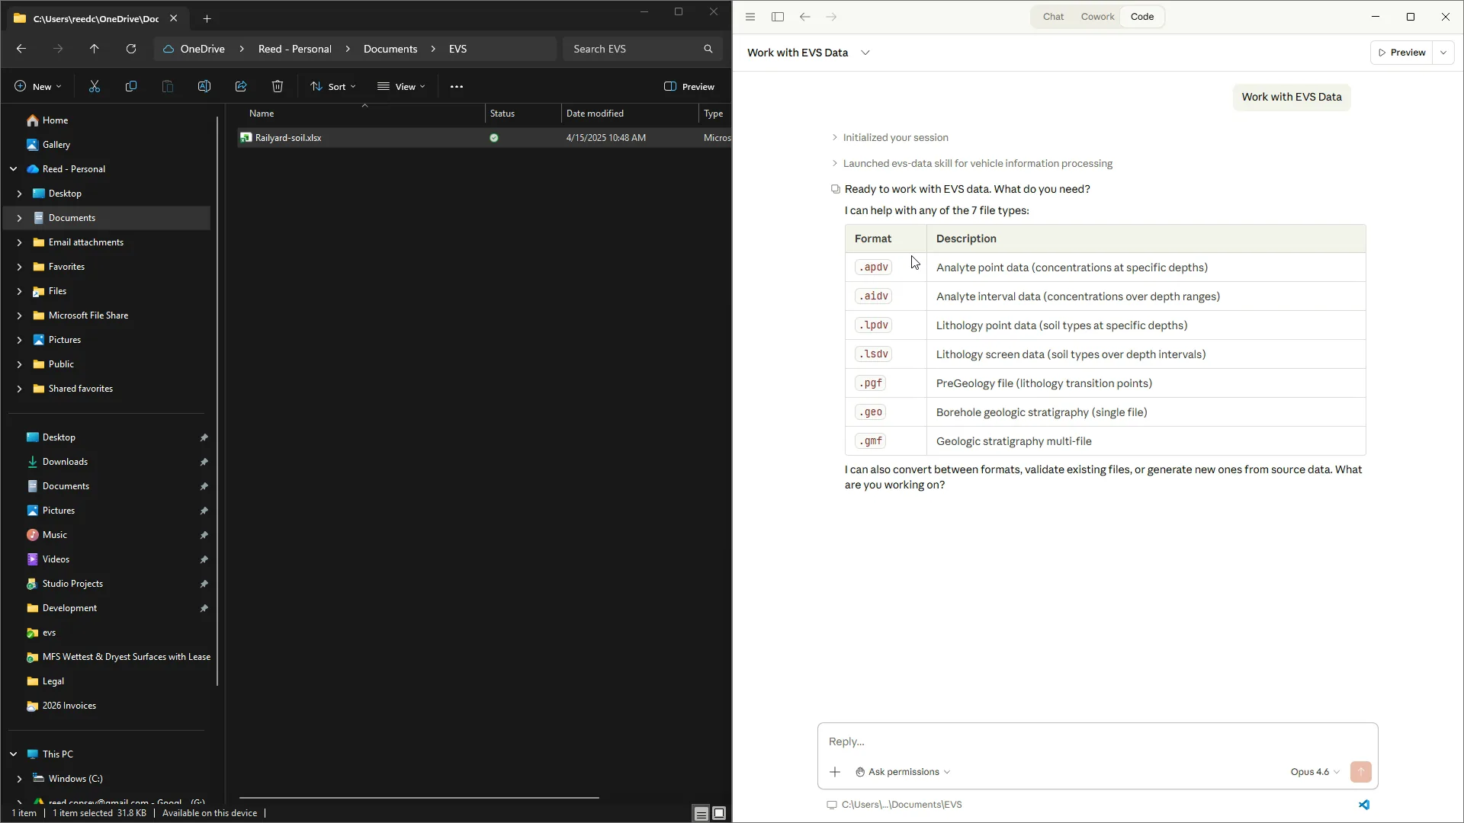This screenshot has height=823, width=1464.
Task: Select the Code tab
Action: pos(1142,17)
